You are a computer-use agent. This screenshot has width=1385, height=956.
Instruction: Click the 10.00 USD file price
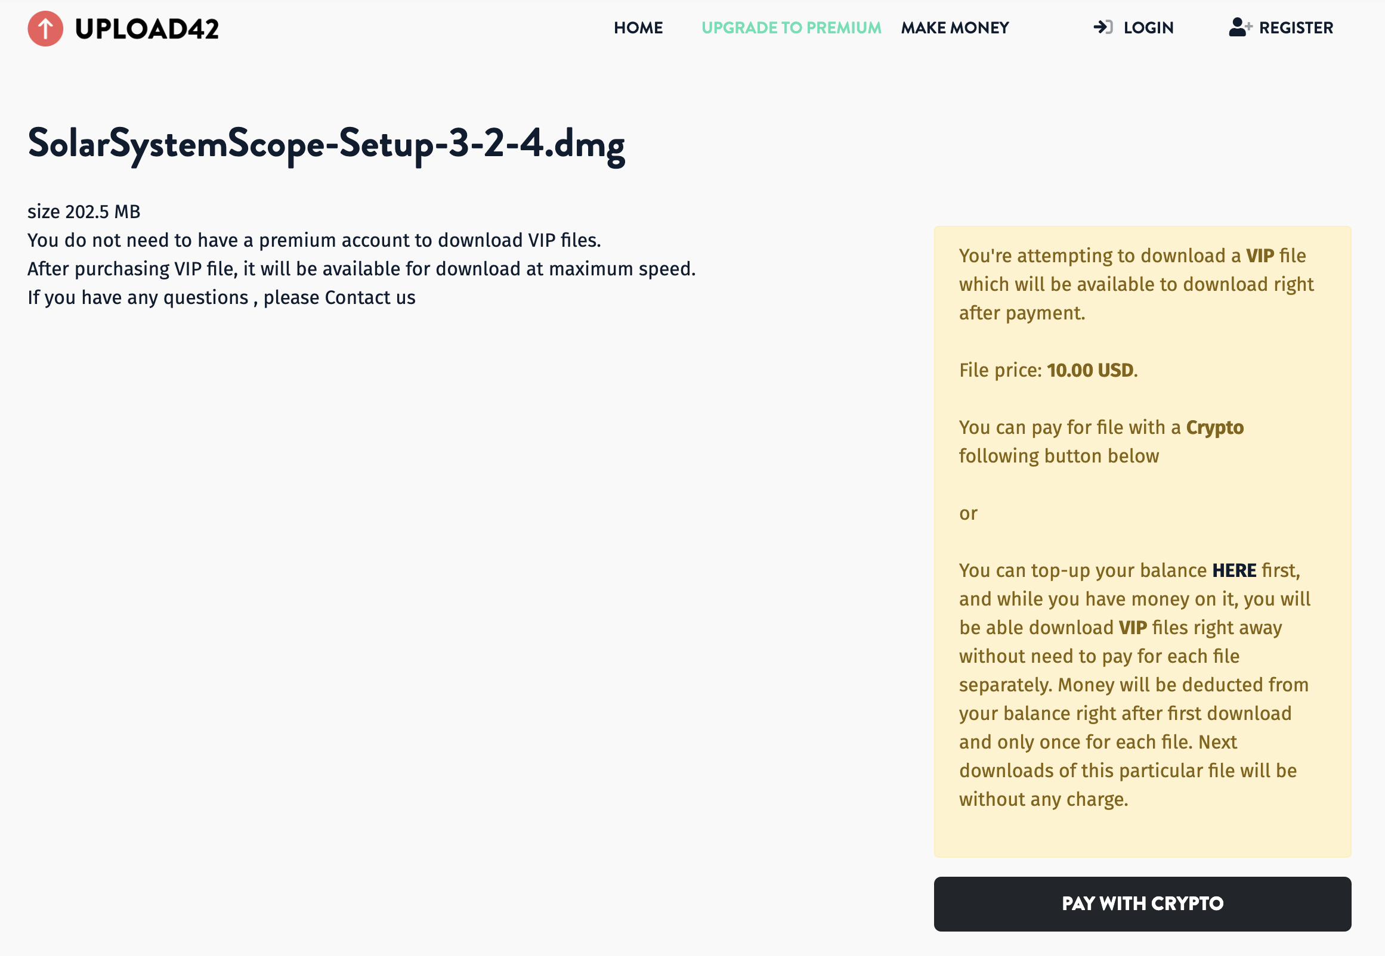click(1090, 370)
